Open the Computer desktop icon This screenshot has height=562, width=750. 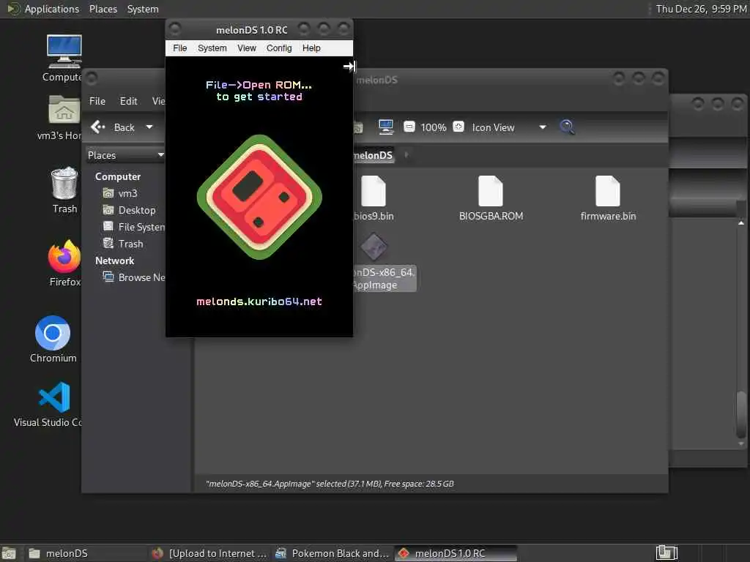(64, 52)
